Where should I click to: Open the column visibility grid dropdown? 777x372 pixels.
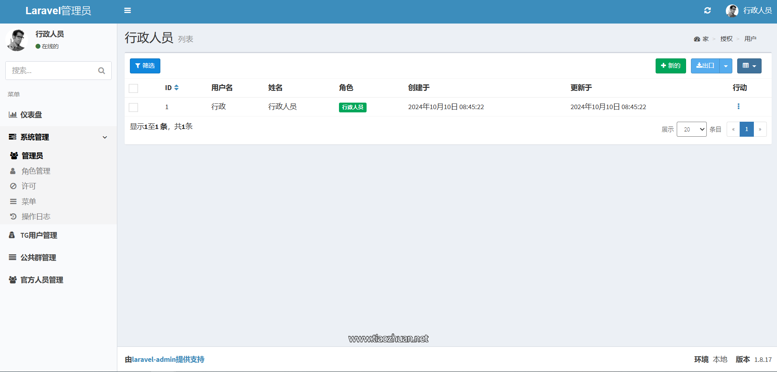749,65
